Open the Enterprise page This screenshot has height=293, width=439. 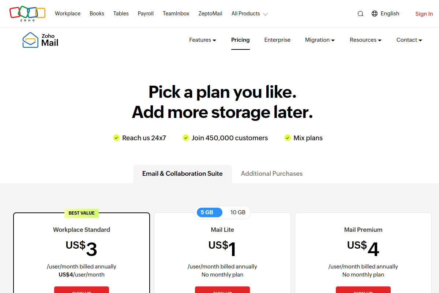[x=277, y=40]
